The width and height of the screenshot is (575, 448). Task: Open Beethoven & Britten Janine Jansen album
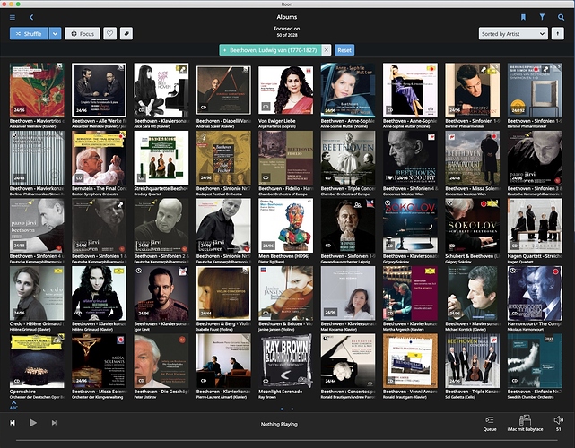tap(285, 293)
